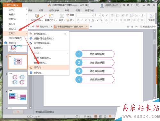Viewport: 160px width, 121px height.
Task: Toggle Bold formatting
Action: click(78, 20)
